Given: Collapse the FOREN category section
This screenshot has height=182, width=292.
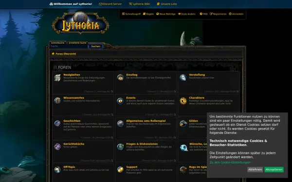Looking at the screenshot, I should 55,67.
